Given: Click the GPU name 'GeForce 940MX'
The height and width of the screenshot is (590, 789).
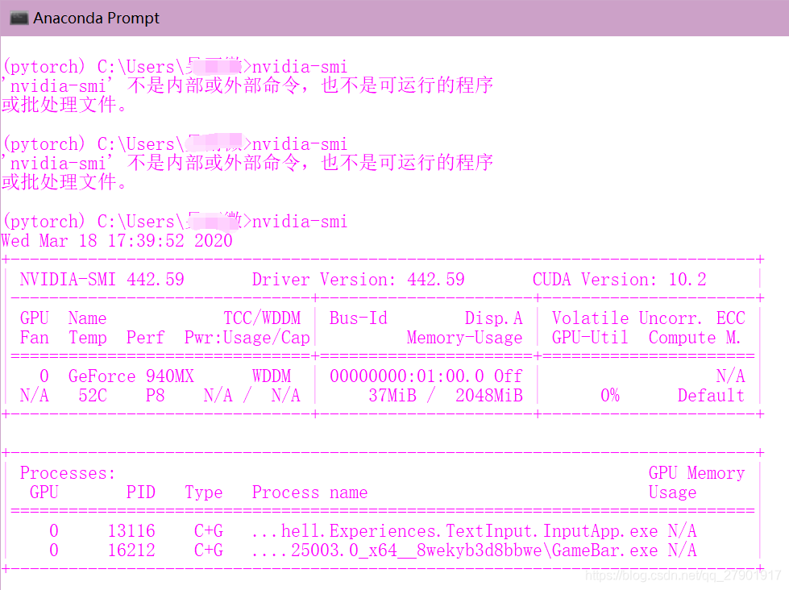Looking at the screenshot, I should 131,376.
